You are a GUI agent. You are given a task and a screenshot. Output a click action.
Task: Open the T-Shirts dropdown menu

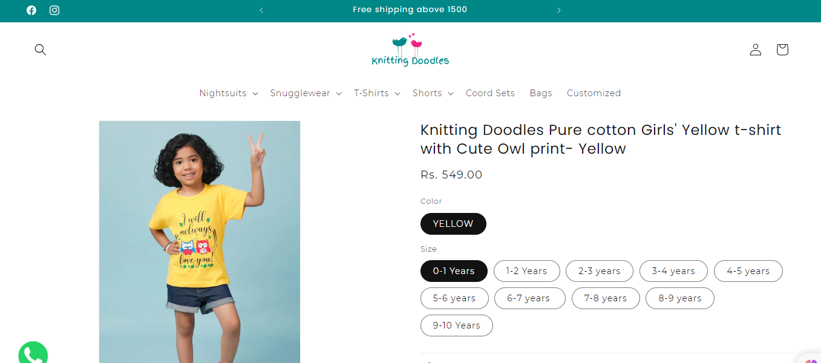[377, 93]
